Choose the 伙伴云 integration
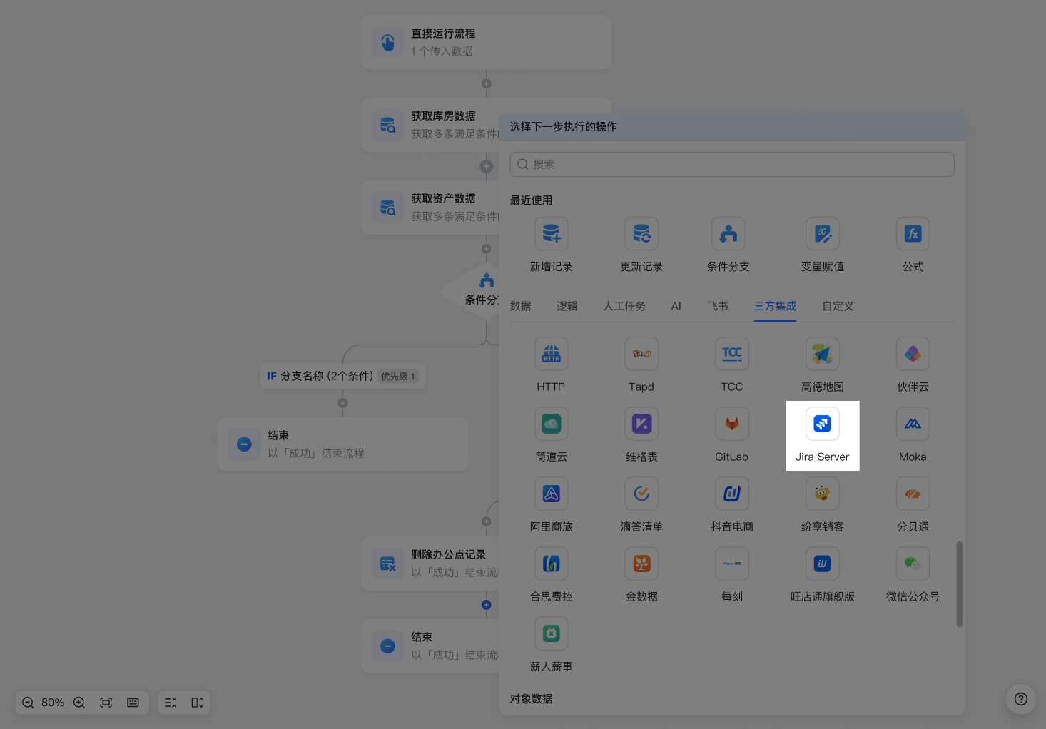The width and height of the screenshot is (1046, 729). point(913,365)
